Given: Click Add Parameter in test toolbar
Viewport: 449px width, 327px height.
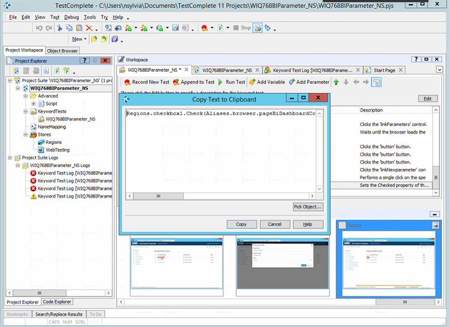Looking at the screenshot, I should (x=308, y=82).
